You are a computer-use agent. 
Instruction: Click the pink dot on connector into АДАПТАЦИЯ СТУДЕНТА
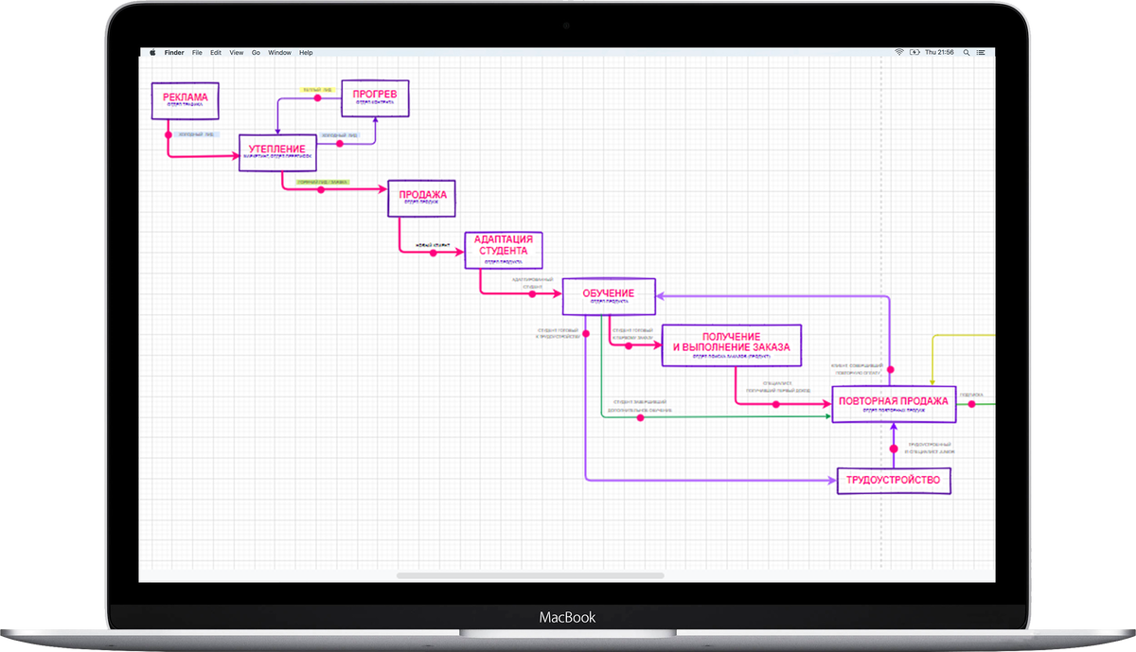coord(434,253)
